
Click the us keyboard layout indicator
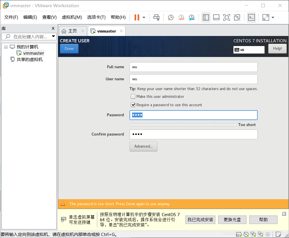pyautogui.click(x=249, y=50)
